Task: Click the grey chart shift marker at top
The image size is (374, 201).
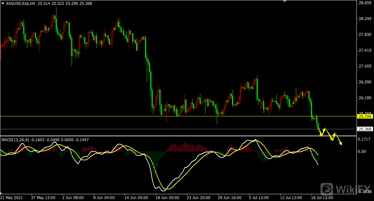Action: click(285, 1)
